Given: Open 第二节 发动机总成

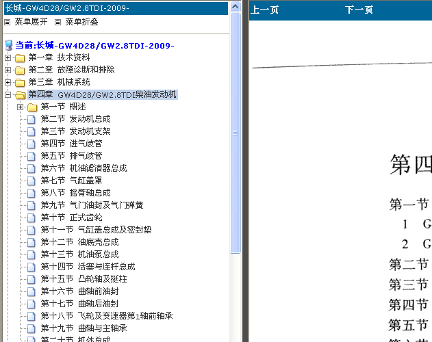Looking at the screenshot, I should click(x=75, y=119).
